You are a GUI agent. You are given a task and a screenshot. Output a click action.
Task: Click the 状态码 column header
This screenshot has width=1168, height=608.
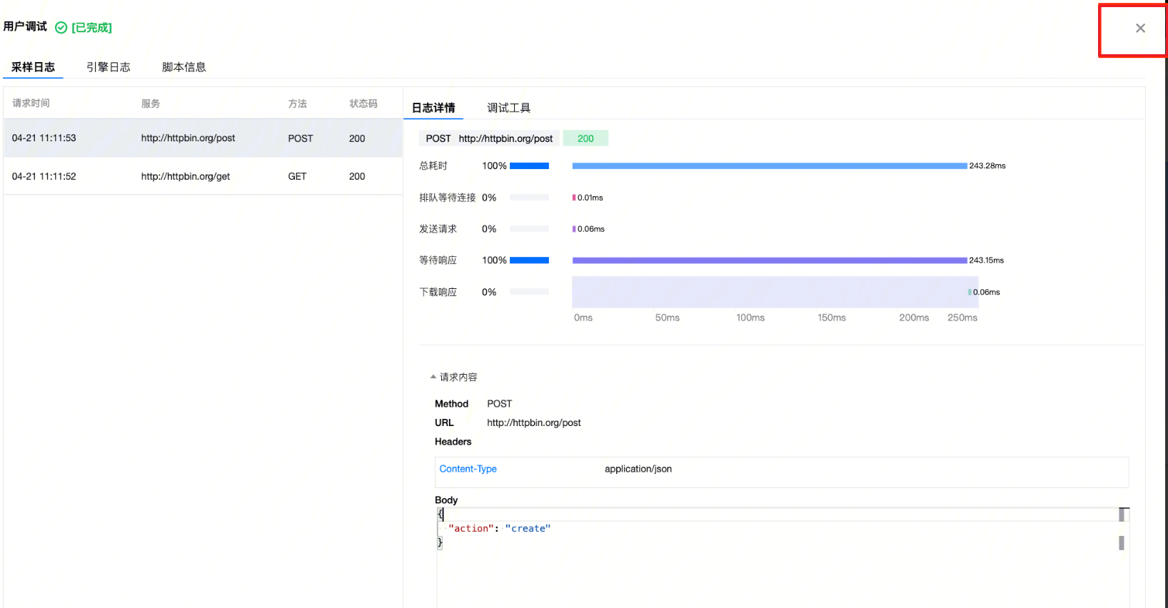pyautogui.click(x=363, y=103)
